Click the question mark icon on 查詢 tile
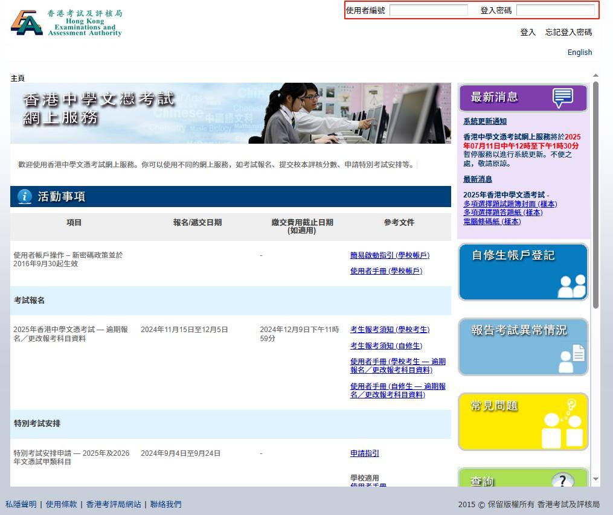Screen dimensions: 613x515 point(562,480)
